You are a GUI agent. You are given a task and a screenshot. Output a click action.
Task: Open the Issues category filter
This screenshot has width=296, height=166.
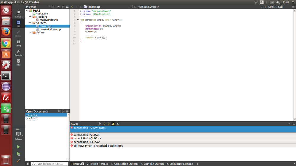pos(118,124)
